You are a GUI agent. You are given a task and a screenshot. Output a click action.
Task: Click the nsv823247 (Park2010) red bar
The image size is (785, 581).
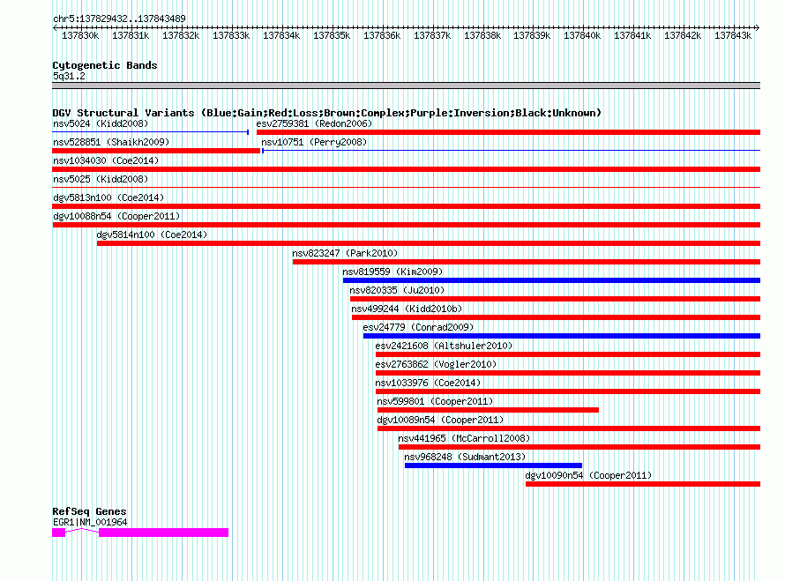coord(527,262)
